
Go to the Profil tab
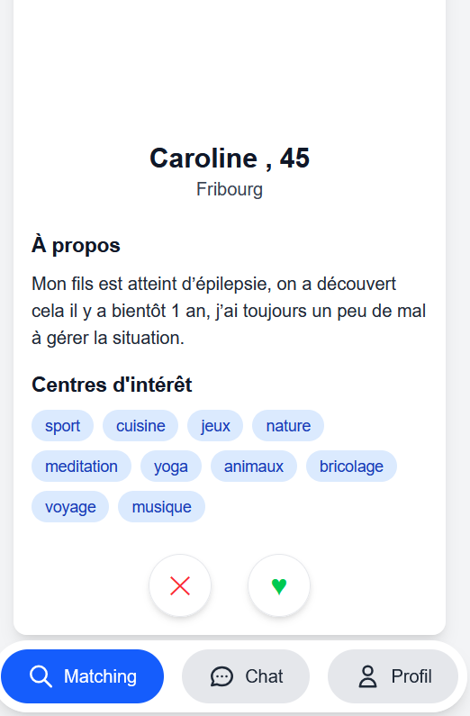click(x=393, y=676)
